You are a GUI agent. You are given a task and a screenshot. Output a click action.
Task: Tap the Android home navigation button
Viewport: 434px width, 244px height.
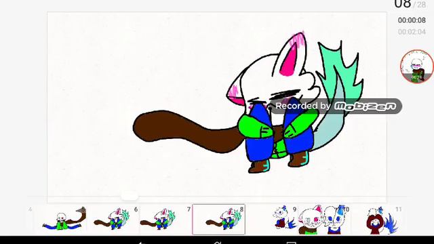tap(217, 243)
